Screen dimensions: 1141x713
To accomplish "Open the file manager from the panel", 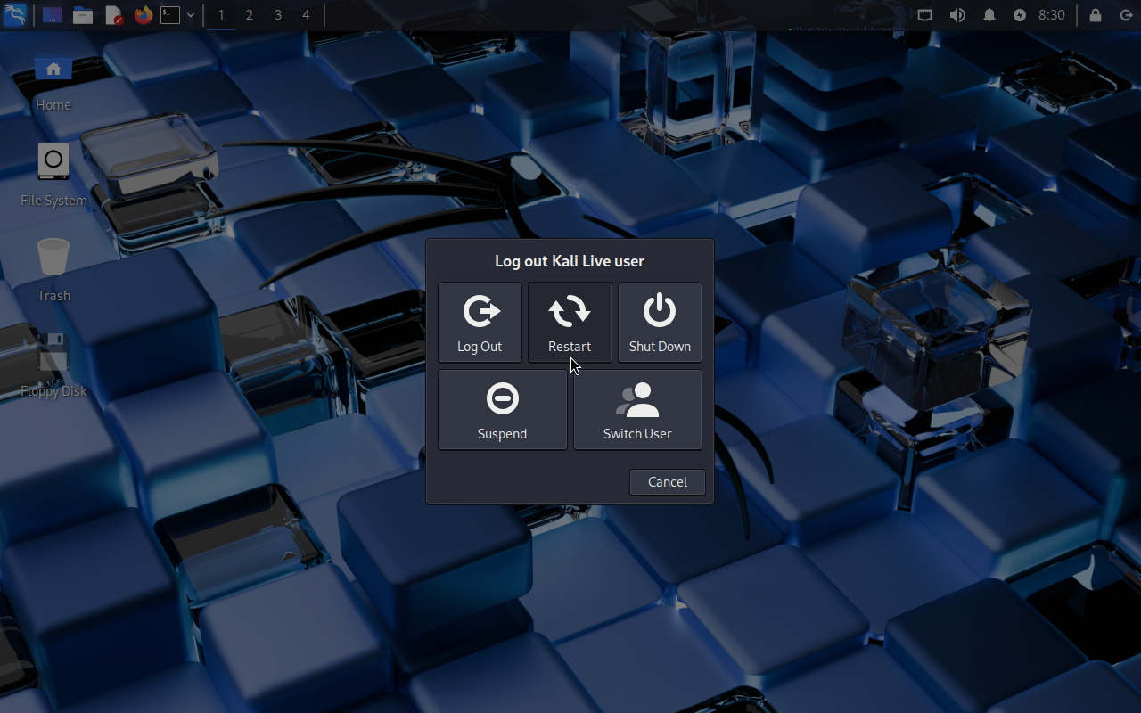I will coord(83,15).
